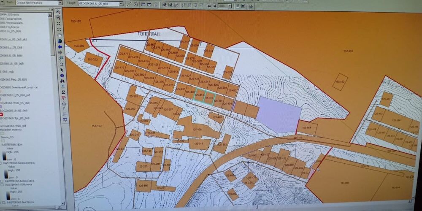Pick the Select Elements arrow tool
Image resolution: width=422 pixels, height=211 pixels.
click(x=62, y=70)
